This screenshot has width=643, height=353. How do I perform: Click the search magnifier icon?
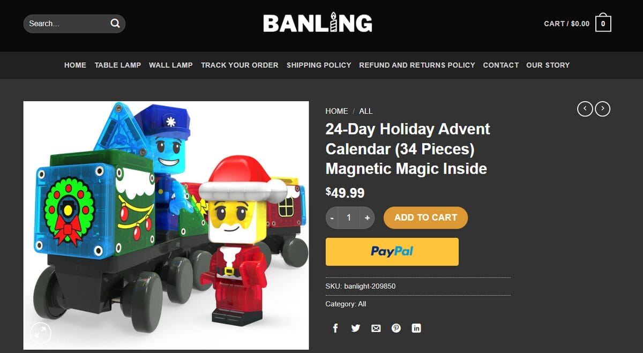click(x=115, y=24)
